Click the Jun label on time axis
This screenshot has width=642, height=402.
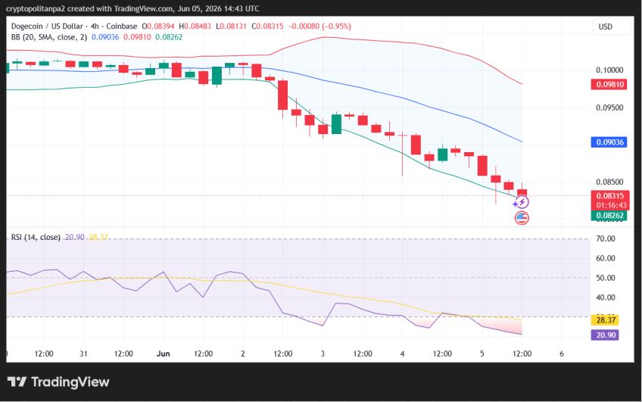163,354
